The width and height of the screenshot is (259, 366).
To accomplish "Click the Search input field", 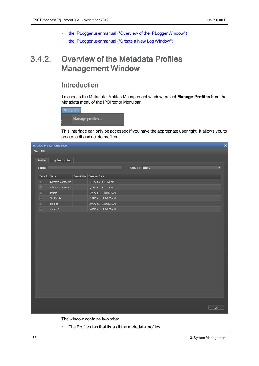I will coord(85,168).
